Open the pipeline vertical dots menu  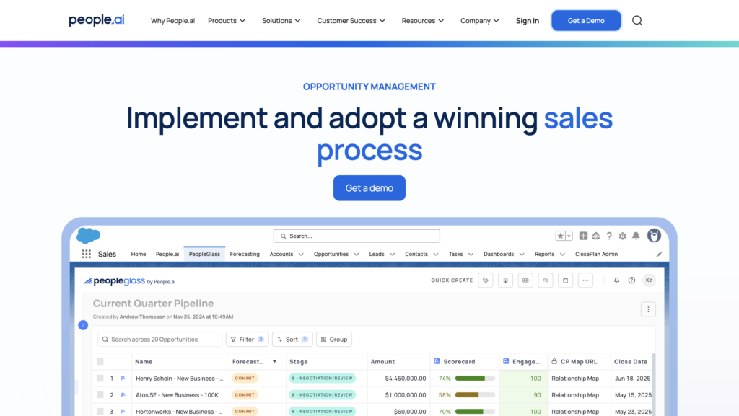click(648, 309)
